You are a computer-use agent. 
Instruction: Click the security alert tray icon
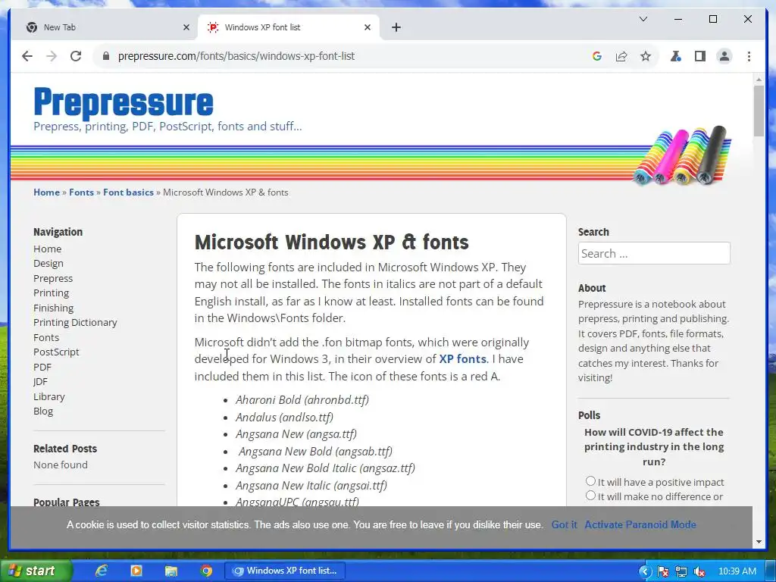click(x=663, y=571)
